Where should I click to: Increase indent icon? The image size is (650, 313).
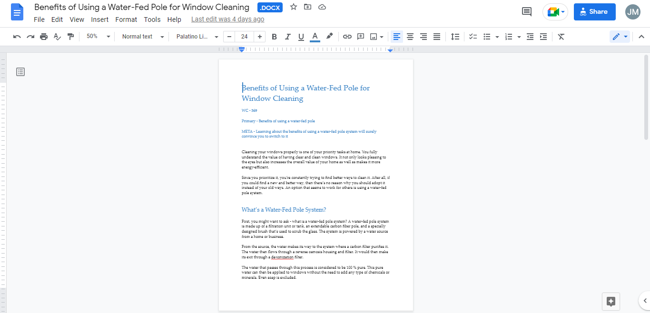click(543, 37)
